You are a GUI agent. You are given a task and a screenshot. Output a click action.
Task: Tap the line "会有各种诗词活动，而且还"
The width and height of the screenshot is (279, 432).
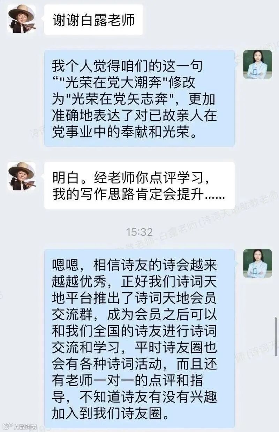point(135,365)
